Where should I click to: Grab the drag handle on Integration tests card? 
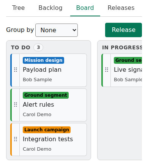pos(16,139)
